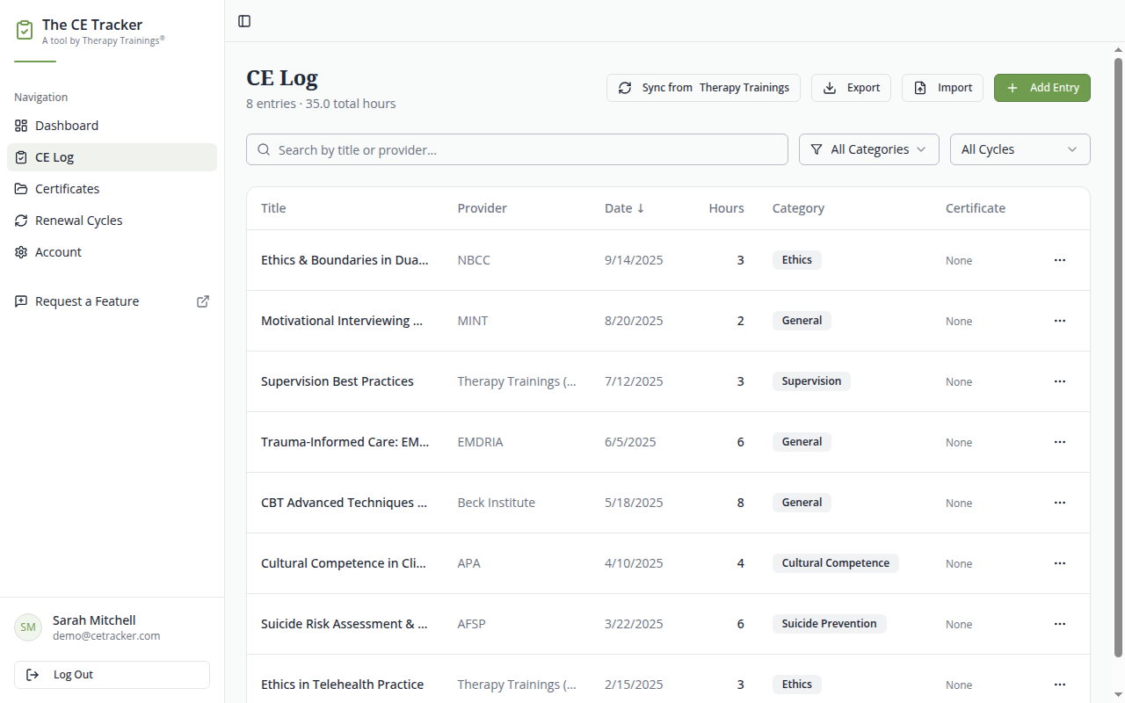Click the EMDRIA provider cell
The image size is (1125, 703).
pyautogui.click(x=480, y=442)
